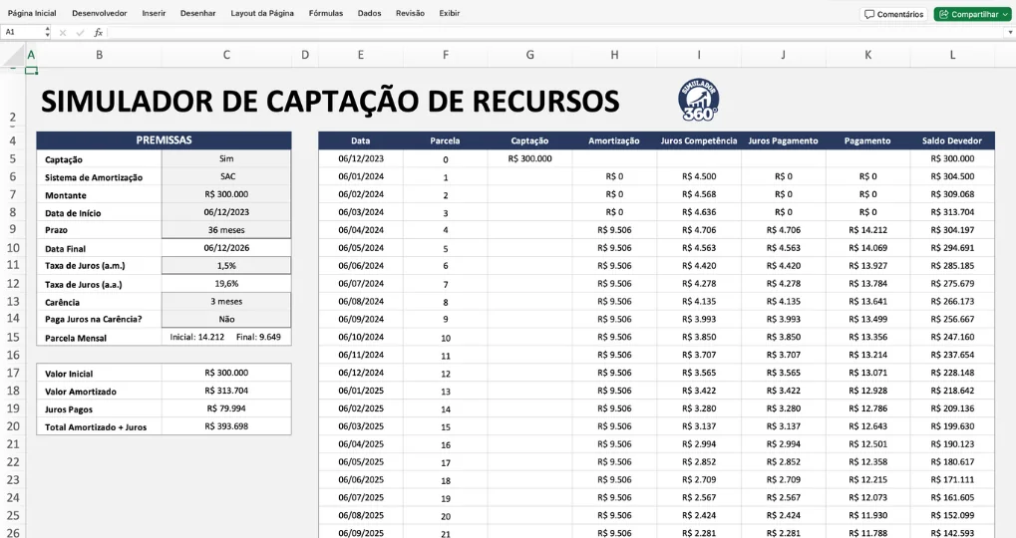Click the date cell 06/12/2024
This screenshot has height=538, width=1016.
click(x=361, y=373)
